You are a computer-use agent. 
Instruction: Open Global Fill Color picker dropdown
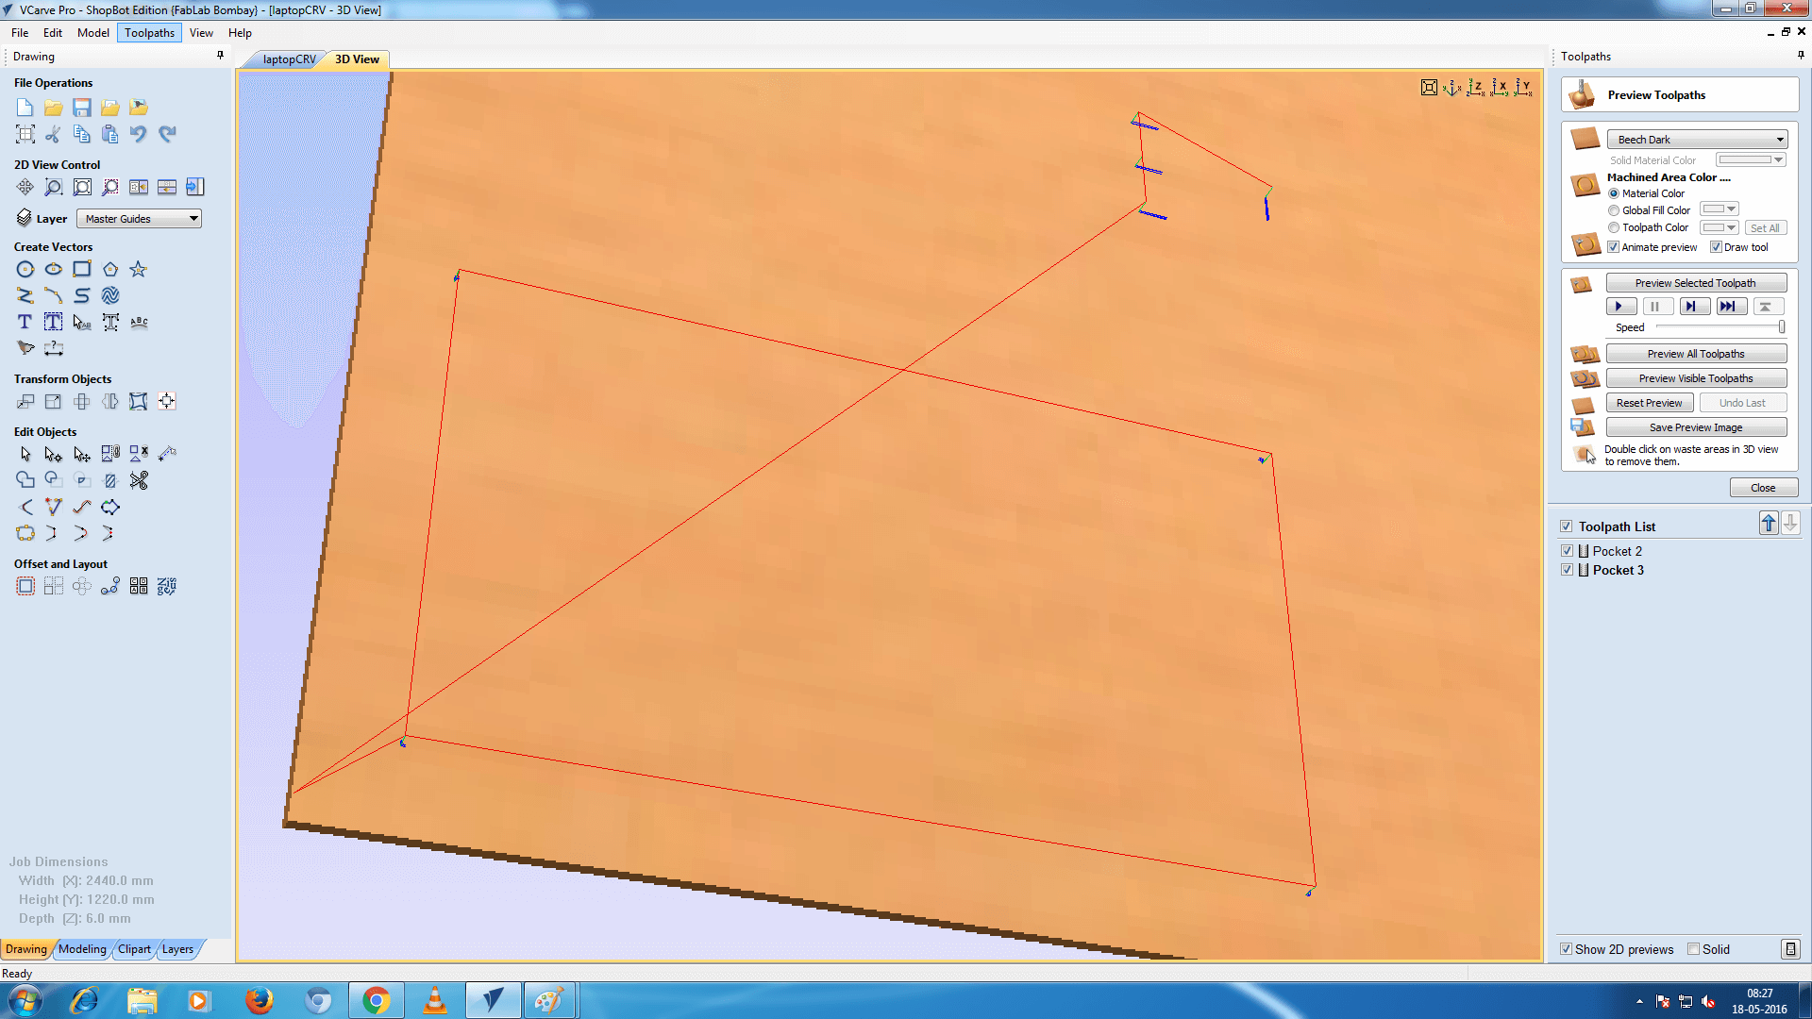tap(1719, 209)
